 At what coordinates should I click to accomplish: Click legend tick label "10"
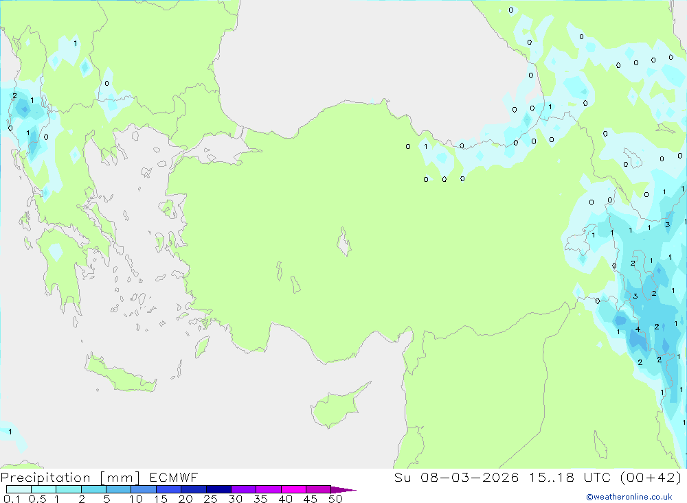click(136, 499)
